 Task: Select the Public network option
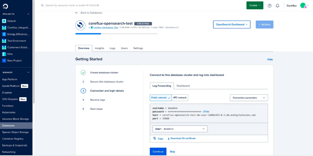[x=161, y=98]
